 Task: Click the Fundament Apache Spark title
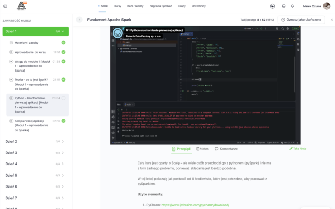[109, 20]
